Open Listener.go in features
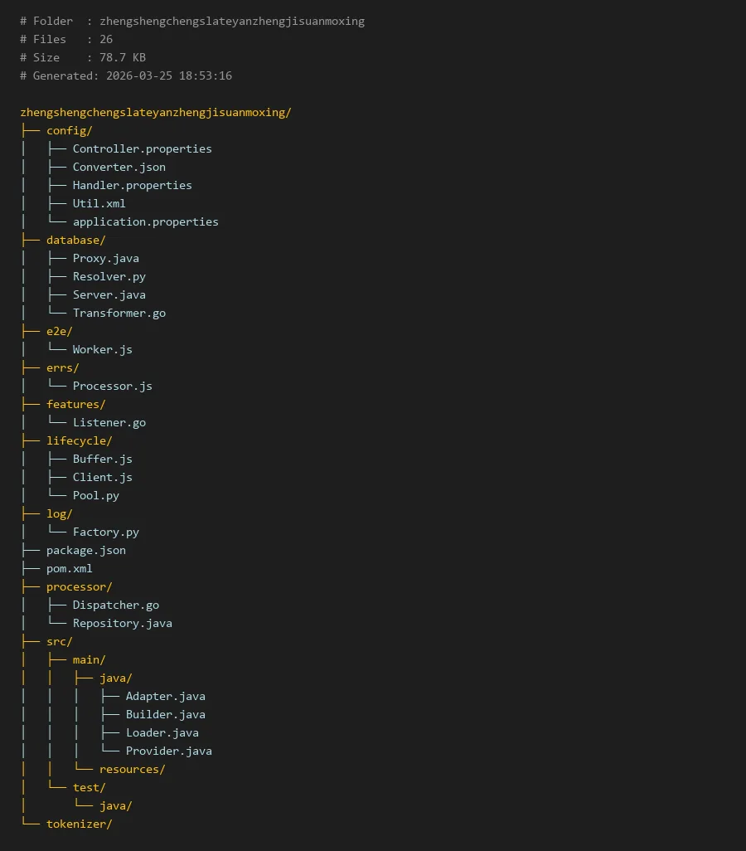The width and height of the screenshot is (746, 851). (109, 422)
